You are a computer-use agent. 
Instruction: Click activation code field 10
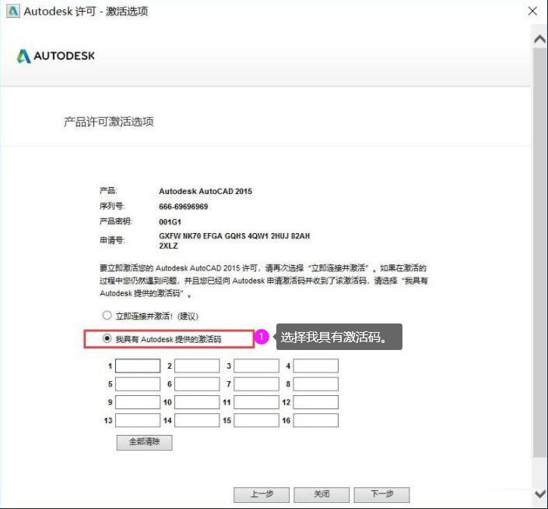pos(197,402)
